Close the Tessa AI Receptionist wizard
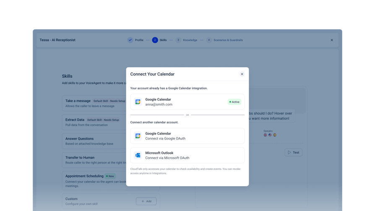Image resolution: width=375 pixels, height=211 pixels. [x=332, y=40]
